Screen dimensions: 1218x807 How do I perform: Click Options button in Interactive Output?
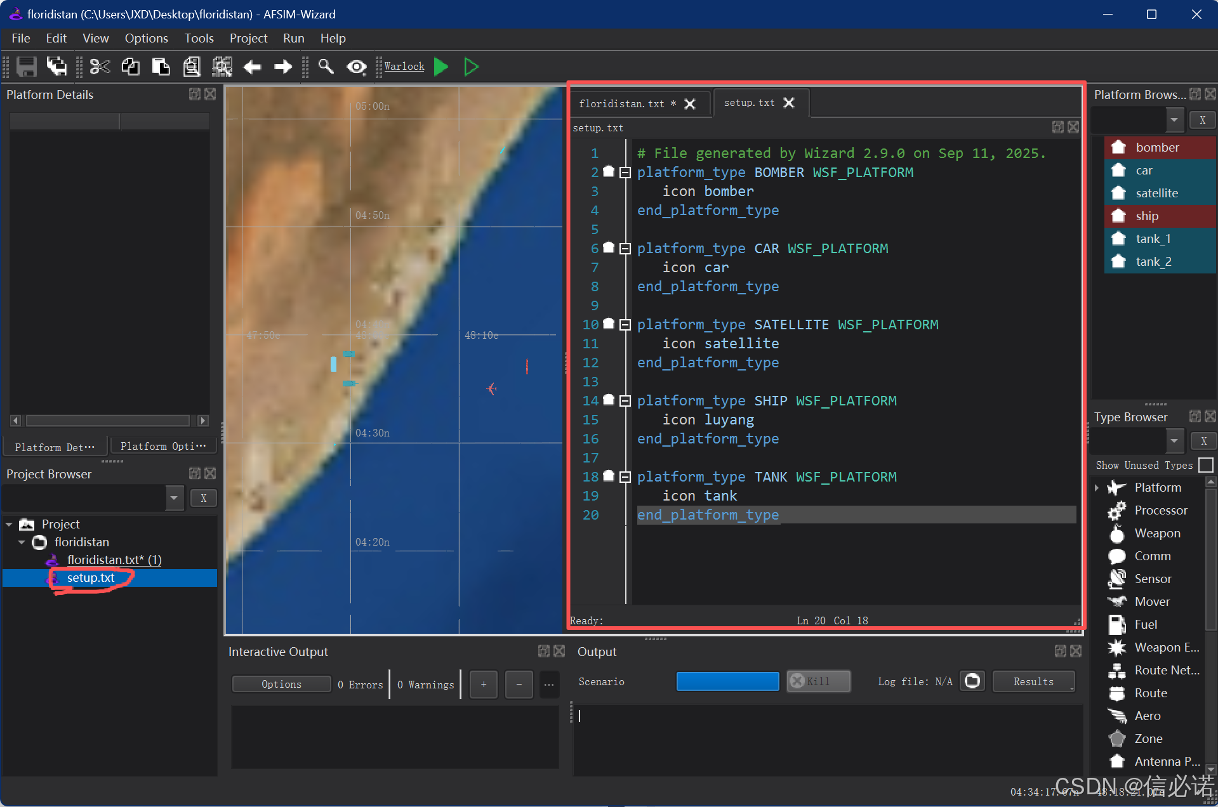(281, 684)
